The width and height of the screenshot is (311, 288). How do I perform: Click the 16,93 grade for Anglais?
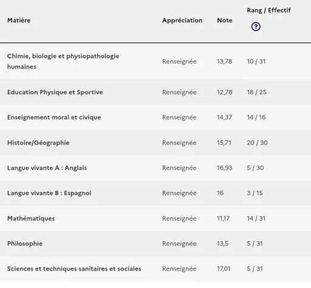tap(225, 168)
